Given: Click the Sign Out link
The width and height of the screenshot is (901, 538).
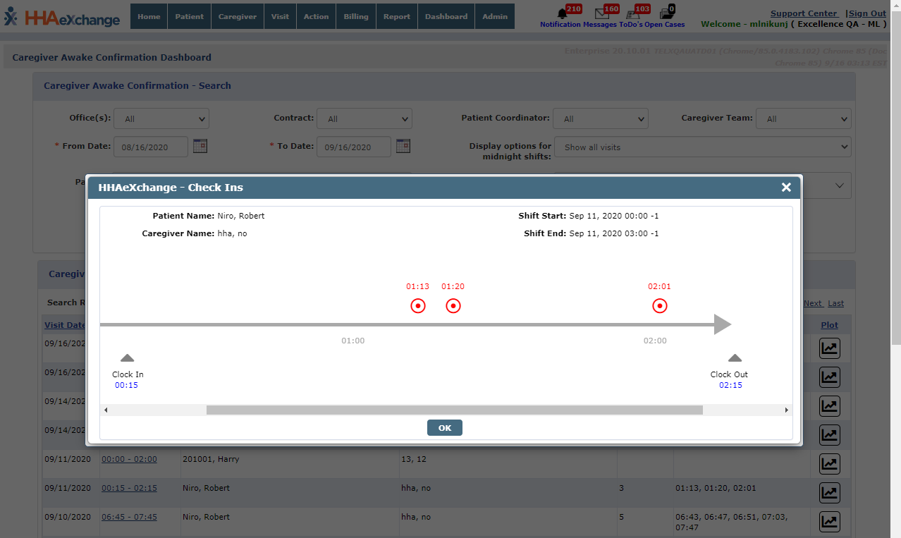Looking at the screenshot, I should tap(867, 13).
